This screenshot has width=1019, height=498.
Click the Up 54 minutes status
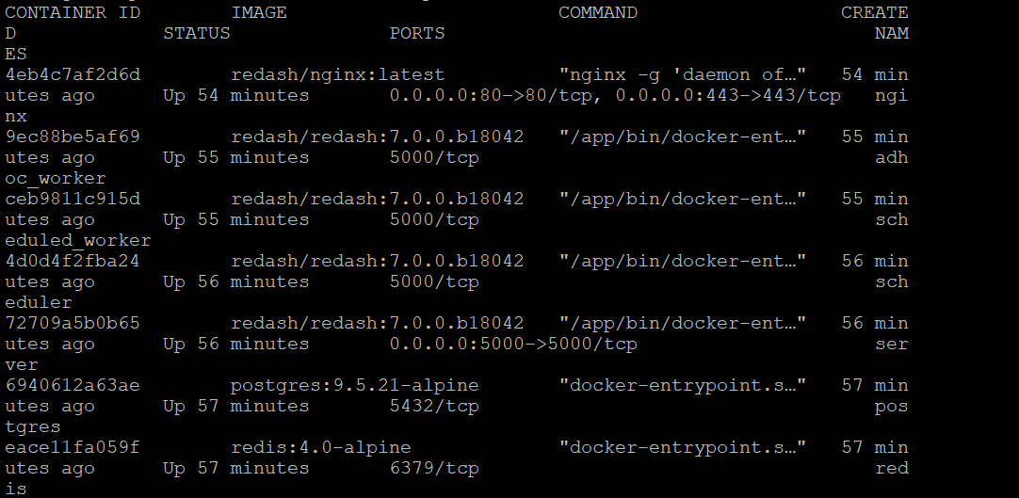[236, 96]
